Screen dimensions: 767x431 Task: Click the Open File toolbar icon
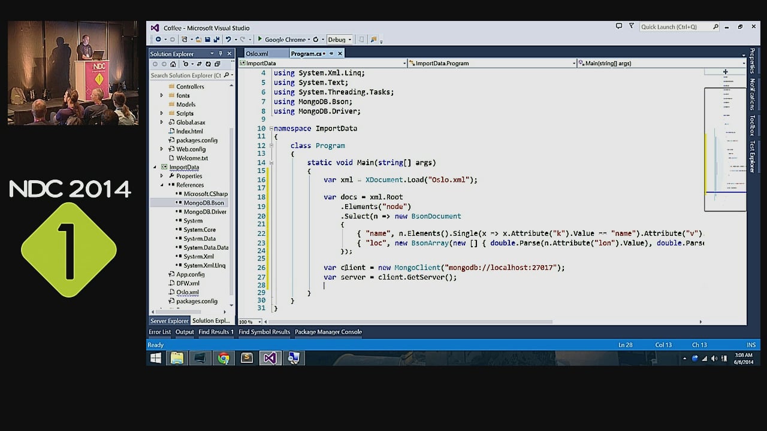pos(198,40)
